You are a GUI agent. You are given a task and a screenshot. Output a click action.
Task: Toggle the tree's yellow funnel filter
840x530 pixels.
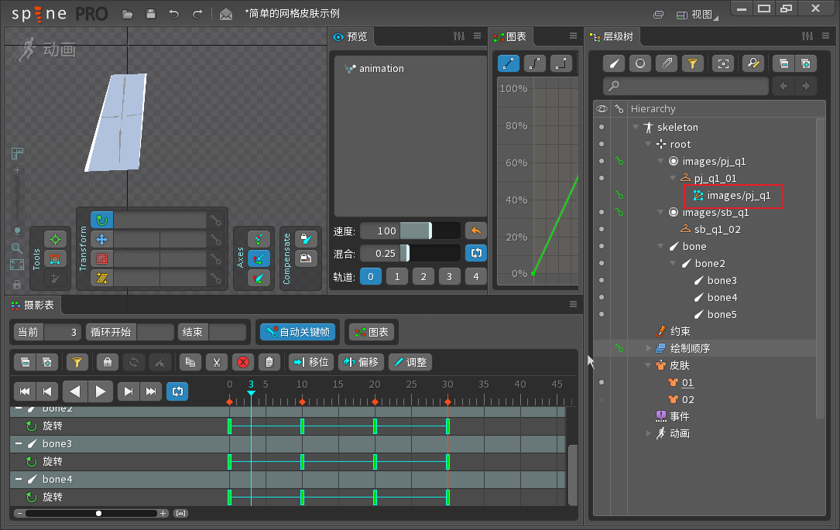tap(693, 63)
